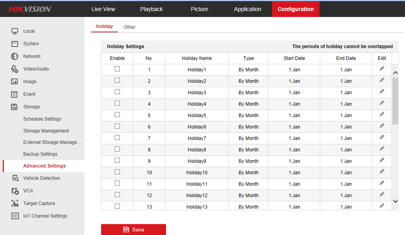The image size is (405, 235).
Task: Save the holiday settings
Action: pos(133,229)
